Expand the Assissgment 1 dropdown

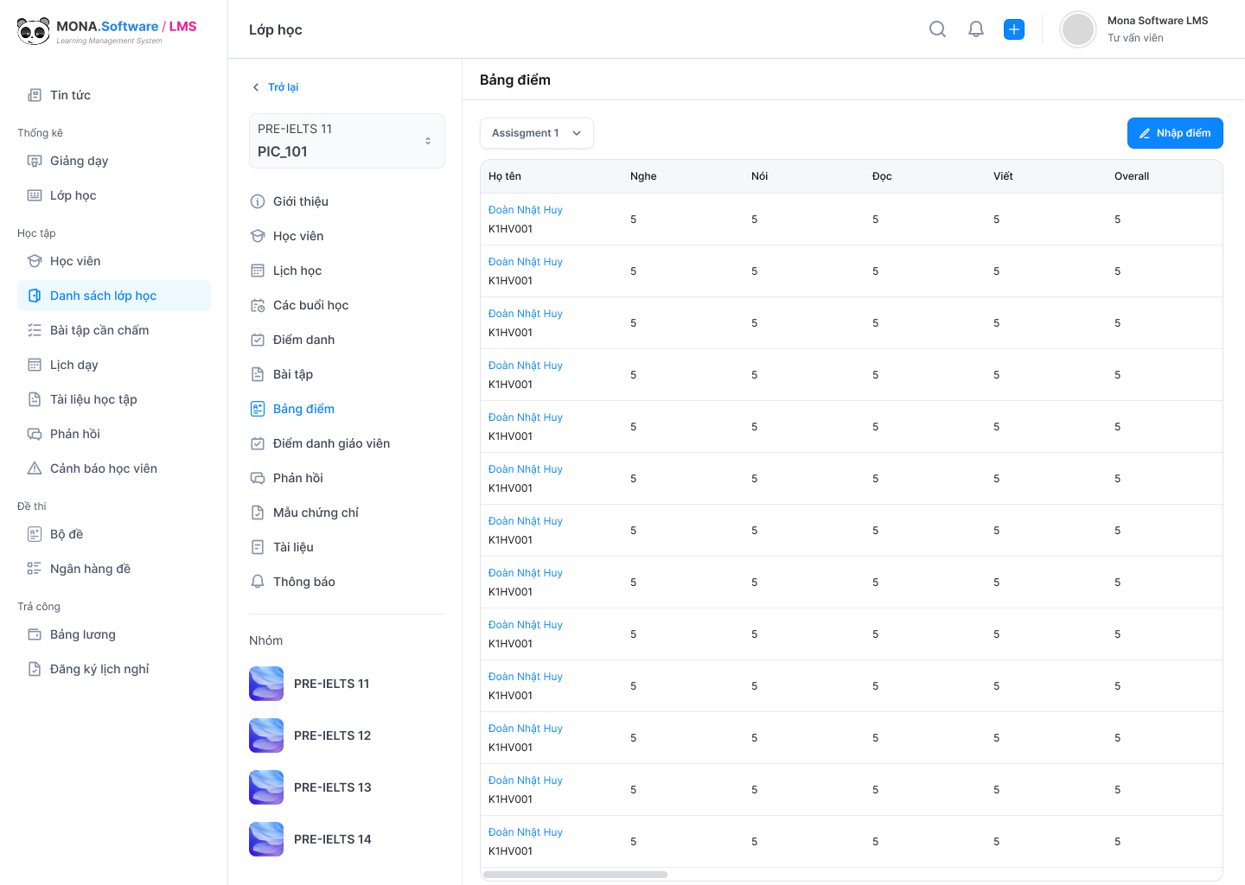point(536,133)
